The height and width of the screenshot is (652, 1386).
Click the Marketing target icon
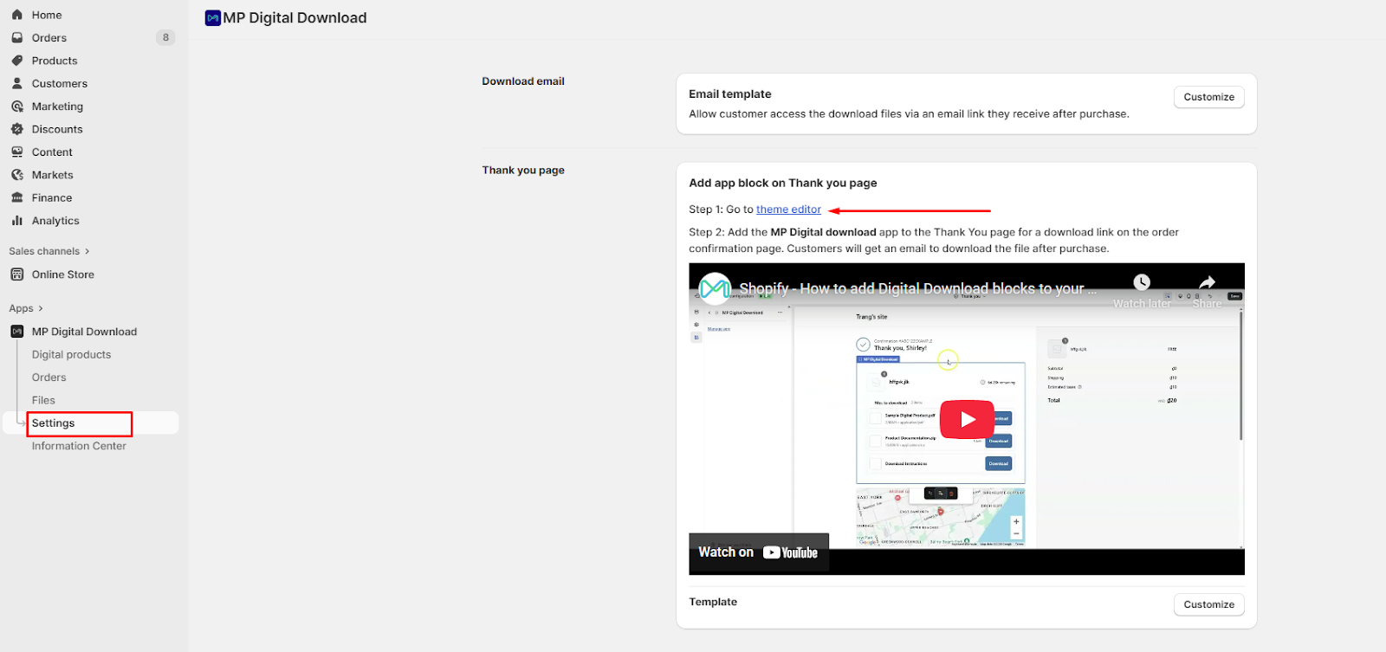[x=16, y=107]
